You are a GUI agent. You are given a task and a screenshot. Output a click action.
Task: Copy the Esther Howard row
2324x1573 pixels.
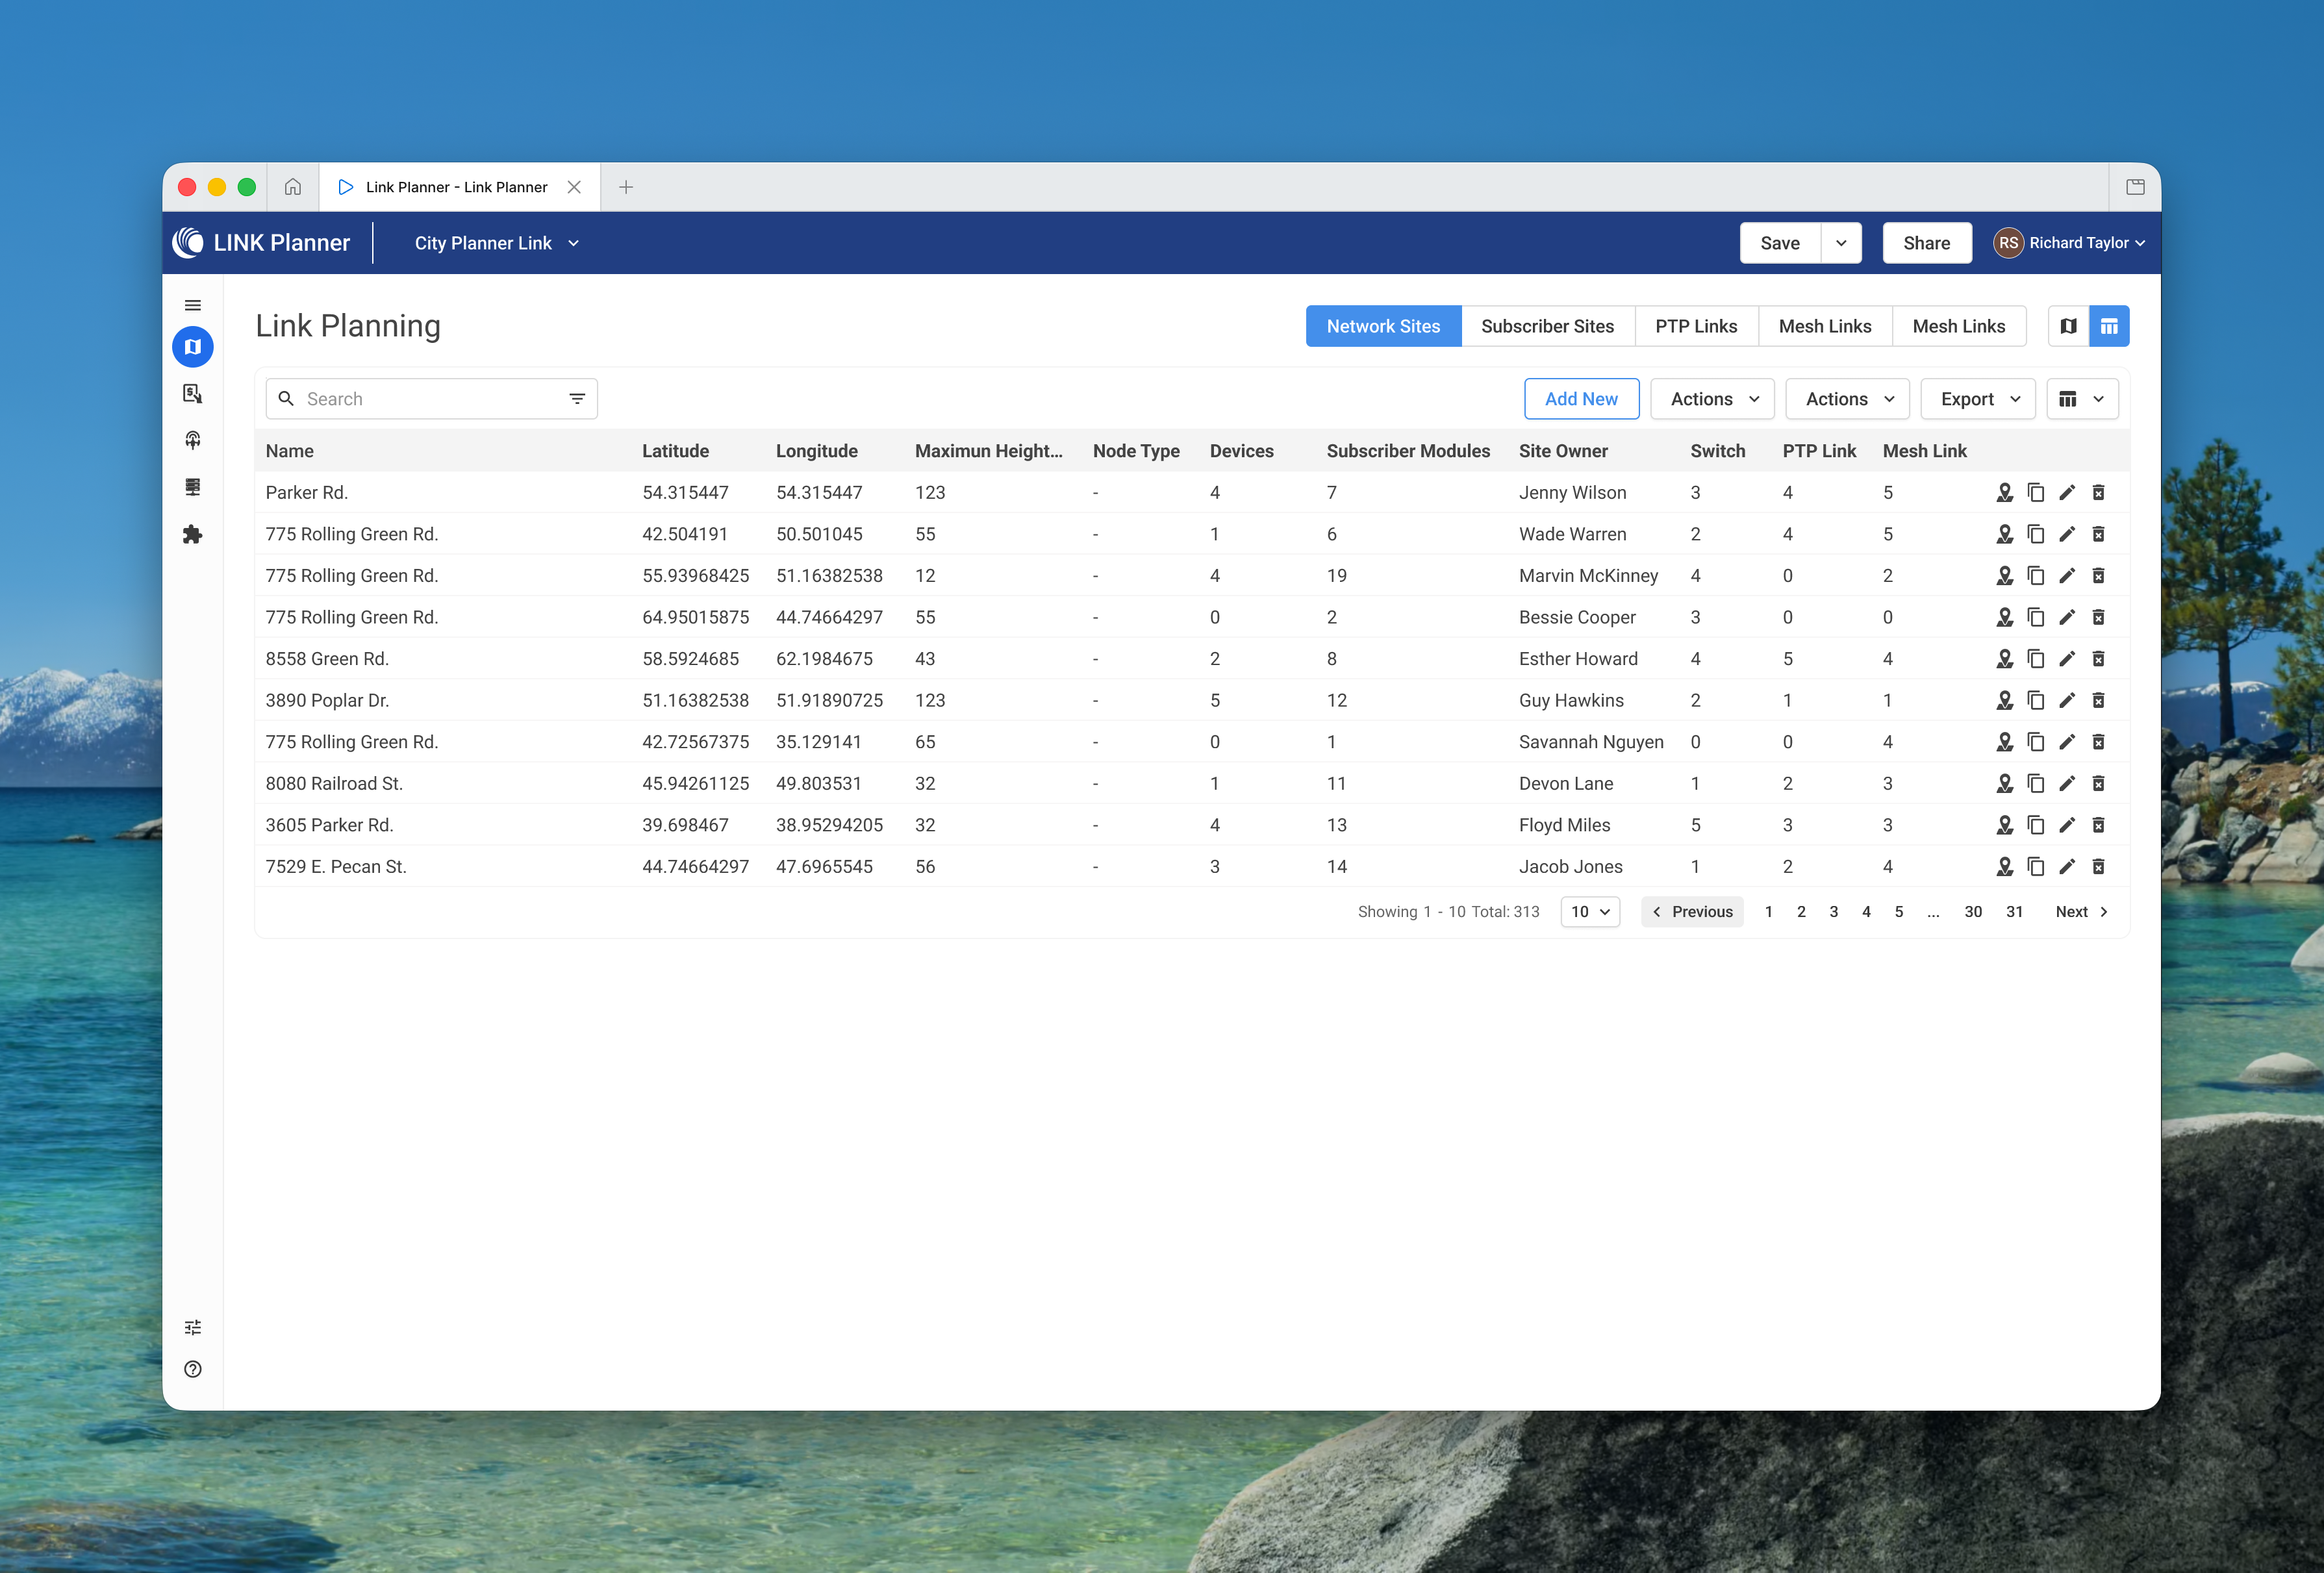click(2035, 659)
